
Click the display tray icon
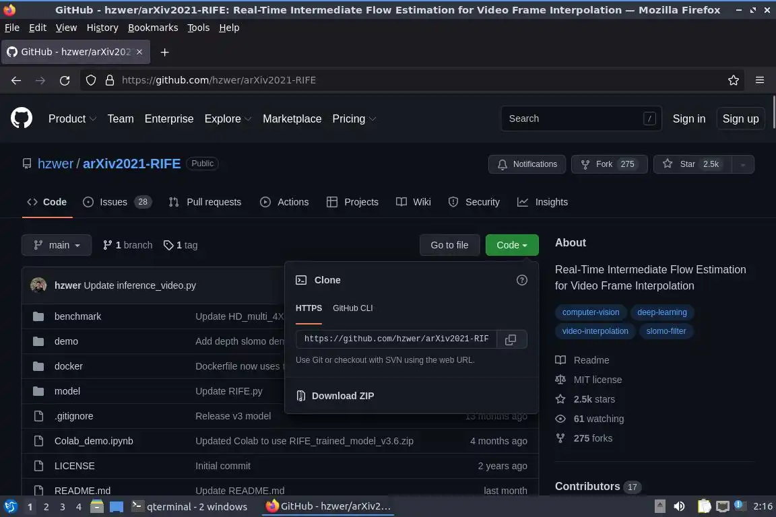coord(723,506)
